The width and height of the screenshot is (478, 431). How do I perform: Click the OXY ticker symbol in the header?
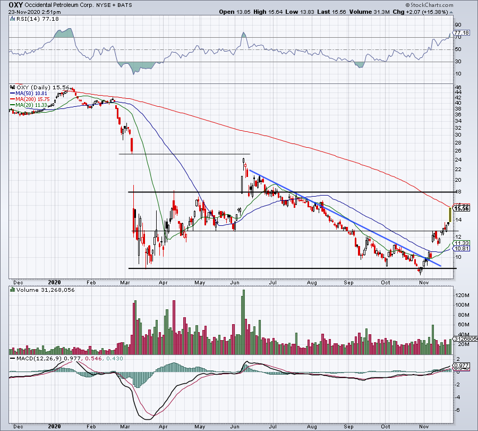[x=15, y=5]
